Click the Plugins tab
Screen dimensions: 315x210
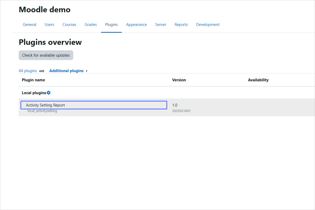click(x=111, y=25)
